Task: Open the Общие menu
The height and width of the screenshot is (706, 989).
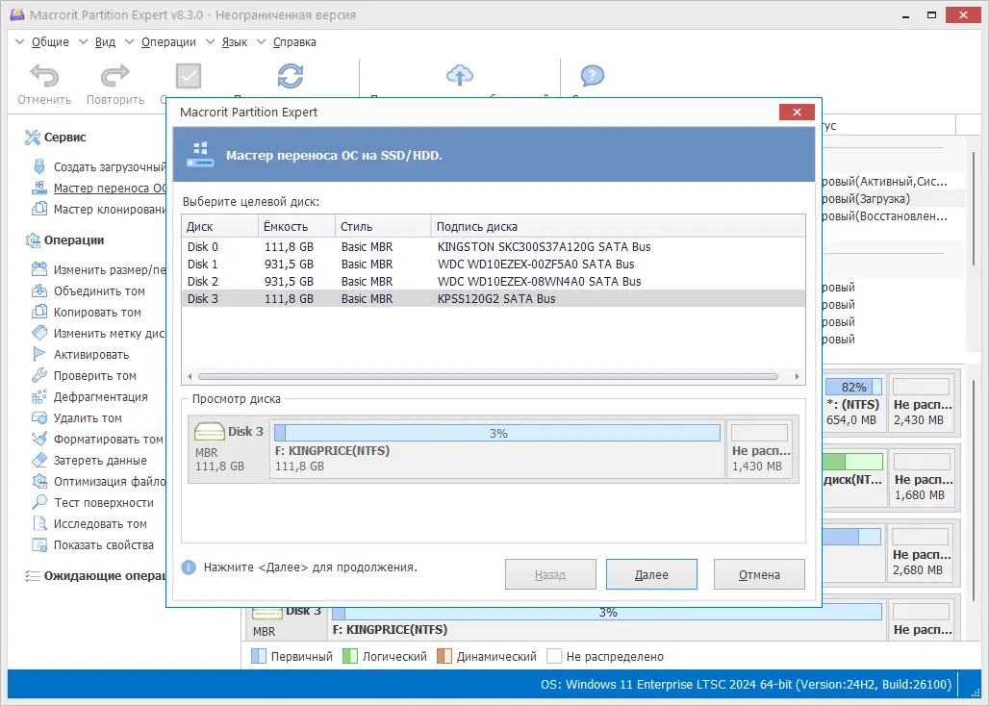Action: pyautogui.click(x=50, y=42)
